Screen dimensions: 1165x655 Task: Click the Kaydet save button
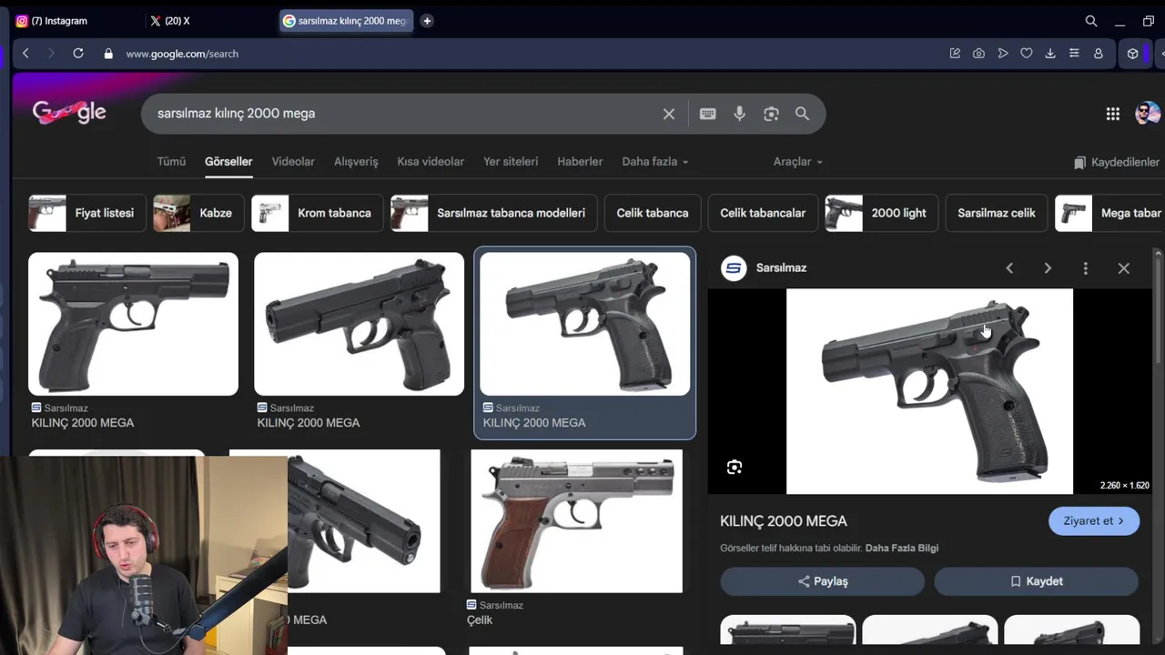[1036, 581]
